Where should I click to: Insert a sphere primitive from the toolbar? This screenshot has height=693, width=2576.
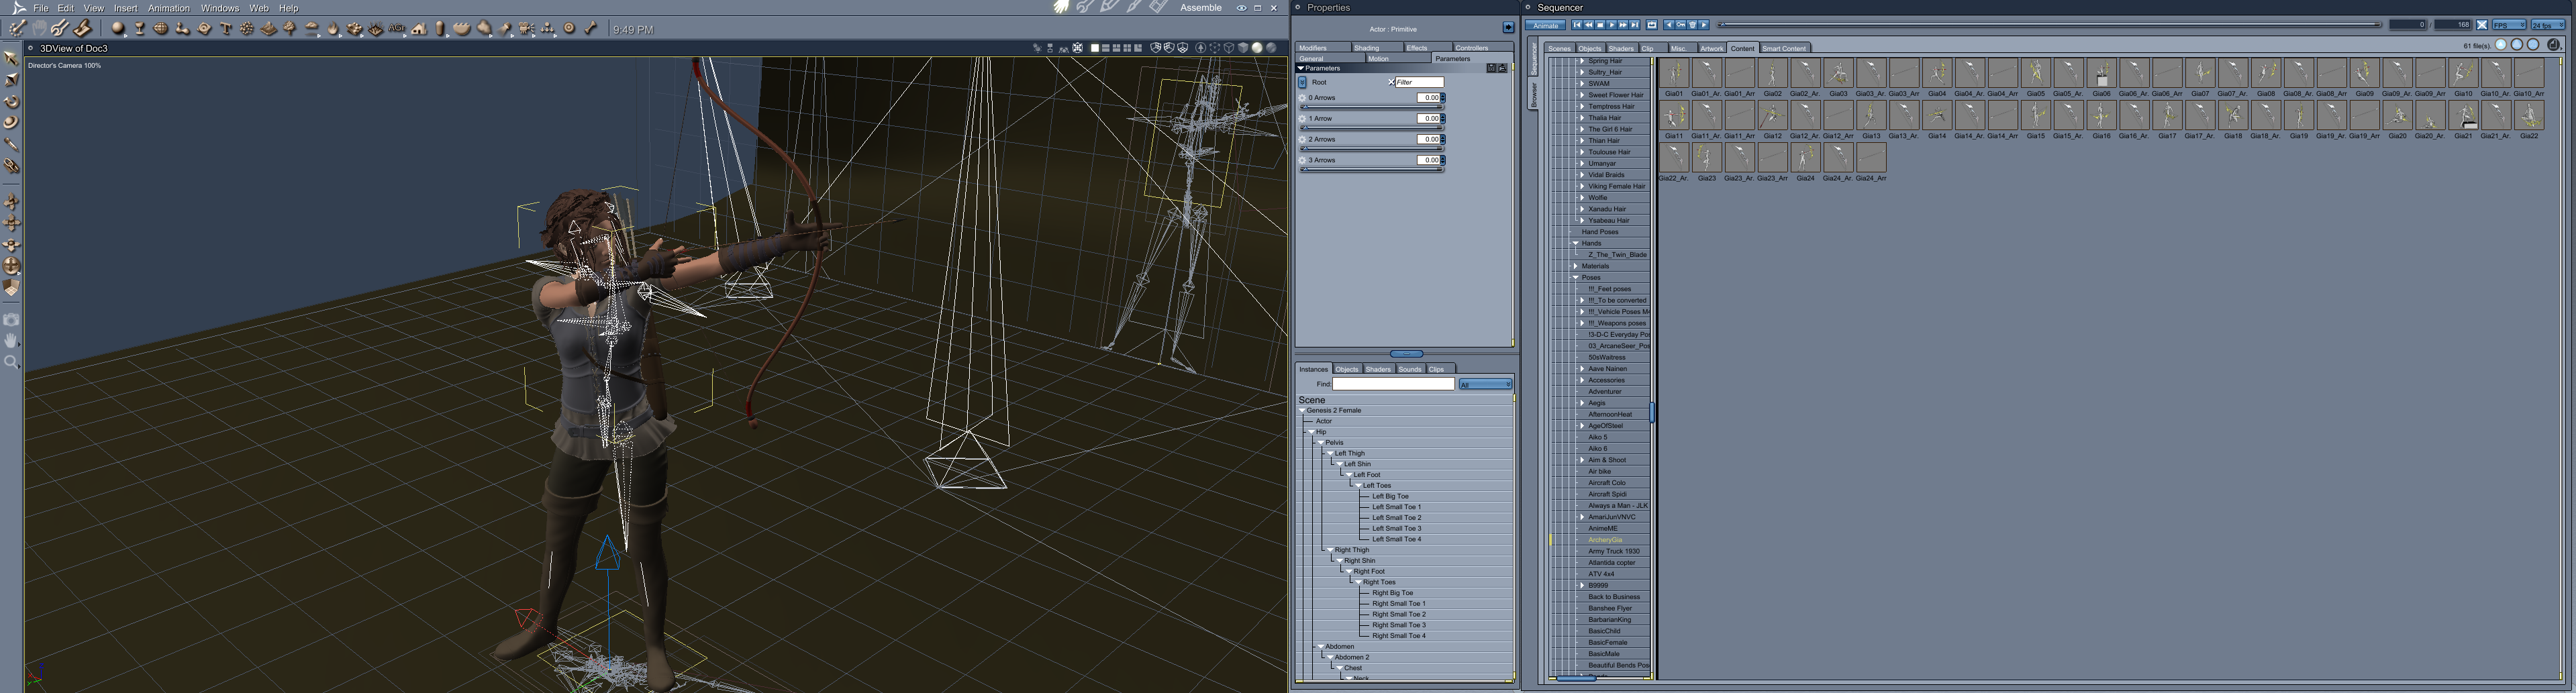[118, 29]
